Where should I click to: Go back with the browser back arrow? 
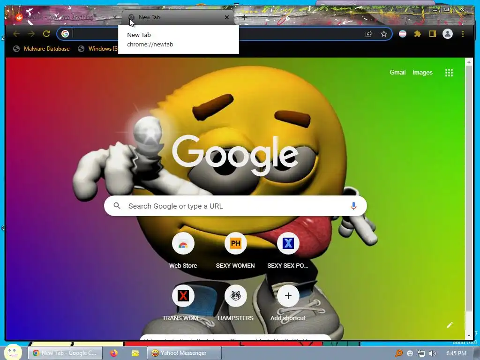(16, 34)
